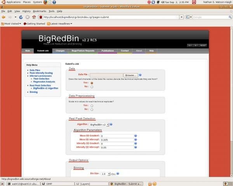Open the About tab
The height and width of the screenshot is (186, 233).
(139, 51)
